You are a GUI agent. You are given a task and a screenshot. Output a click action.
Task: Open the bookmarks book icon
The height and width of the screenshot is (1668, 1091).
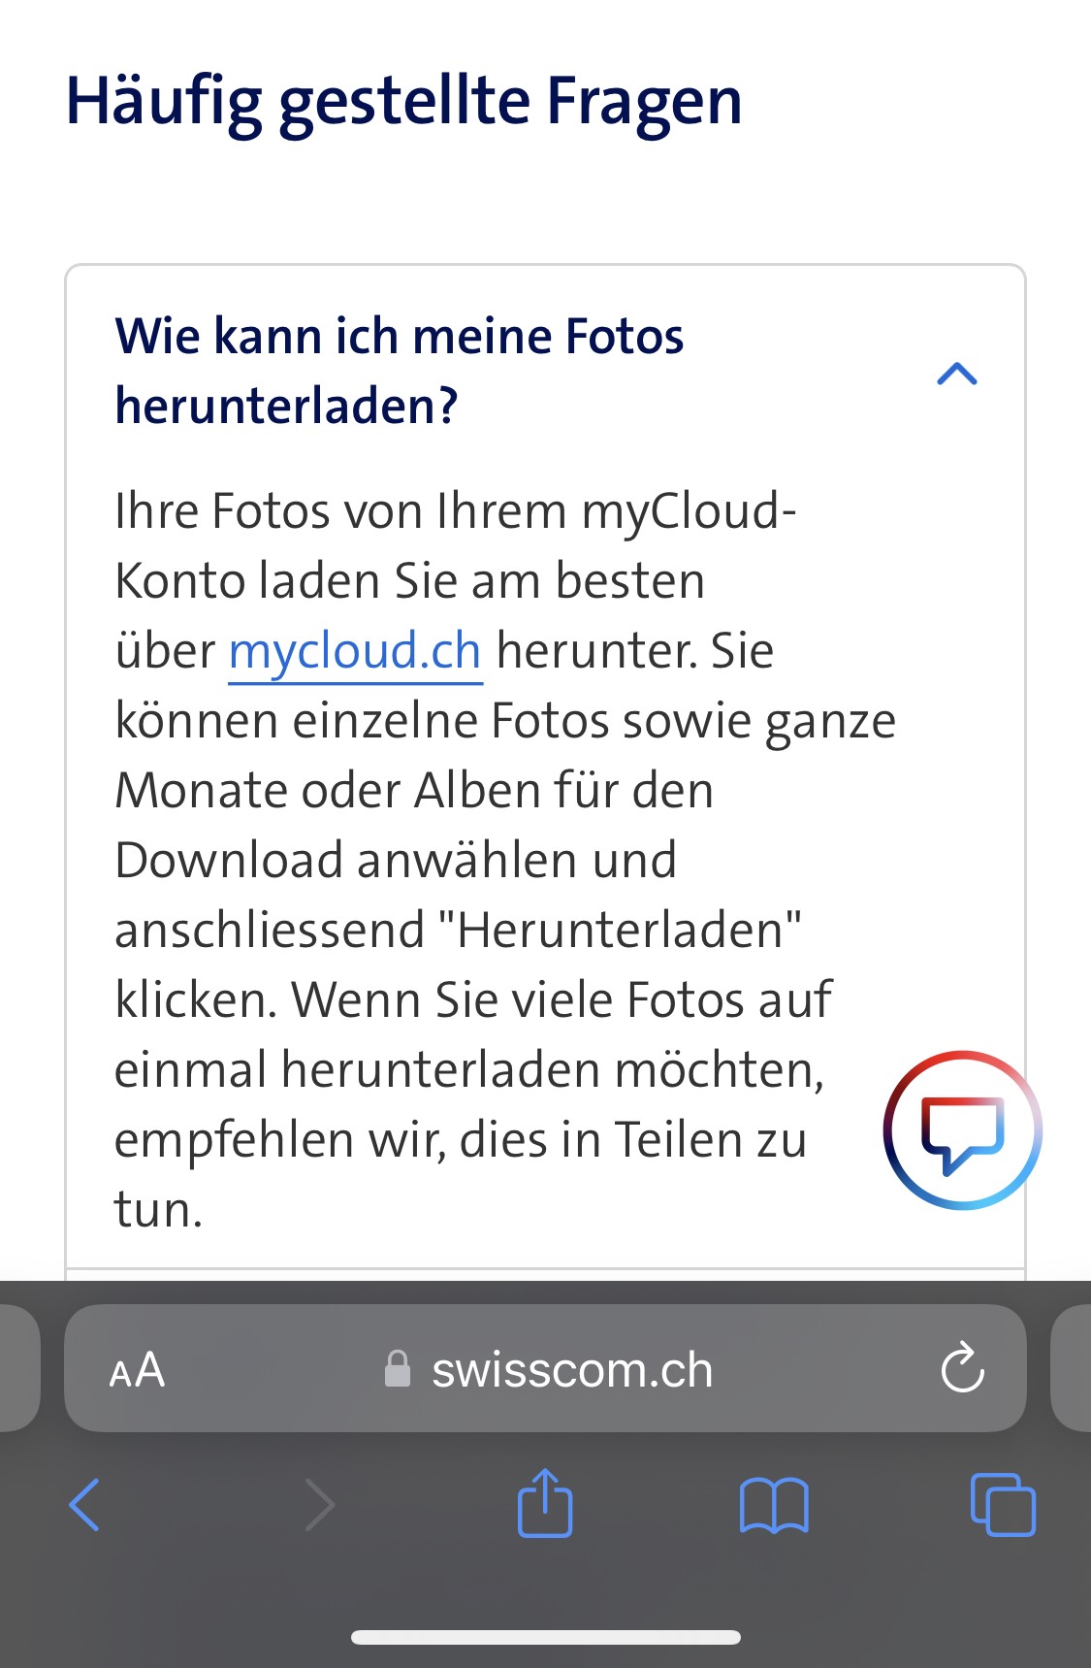[x=773, y=1505]
